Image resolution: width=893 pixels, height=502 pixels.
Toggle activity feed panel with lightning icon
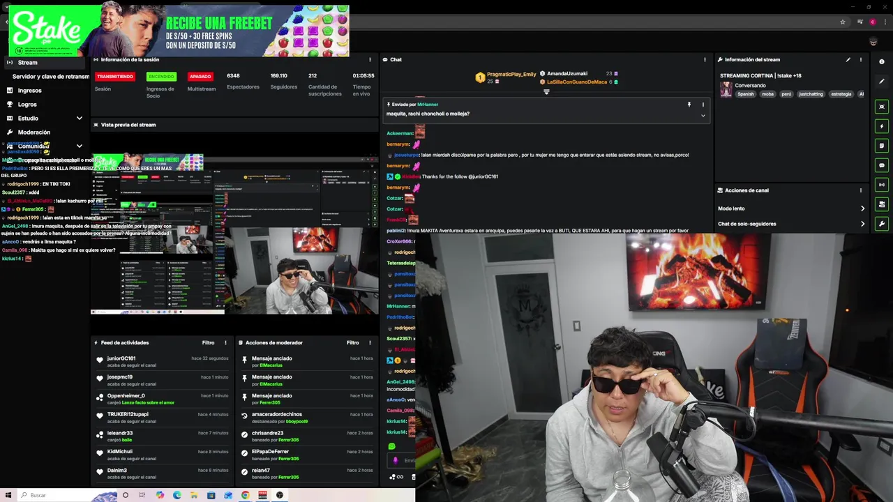[x=882, y=126]
